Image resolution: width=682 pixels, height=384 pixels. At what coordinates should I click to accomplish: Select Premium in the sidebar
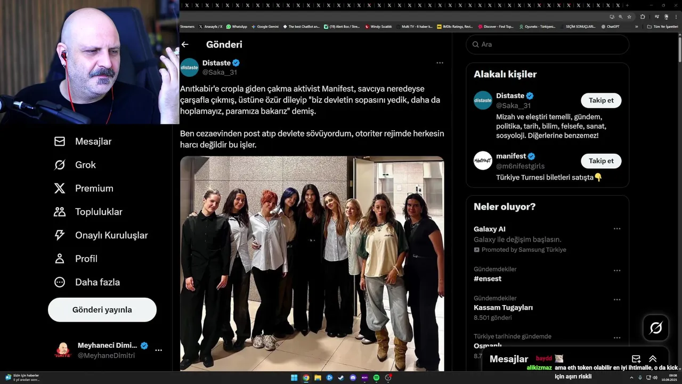coord(84,188)
